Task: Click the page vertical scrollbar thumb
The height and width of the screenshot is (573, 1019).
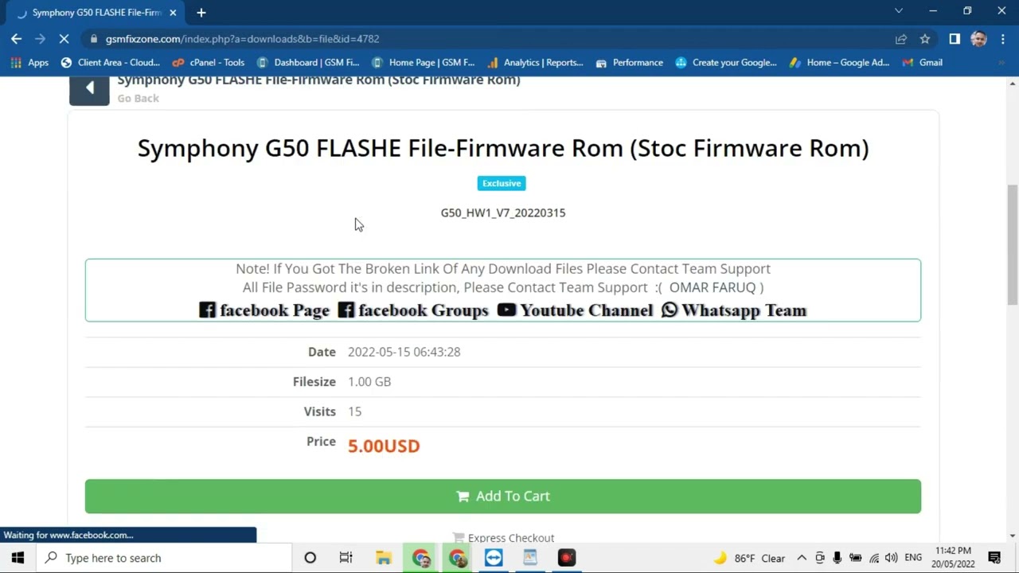Action: click(1013, 244)
